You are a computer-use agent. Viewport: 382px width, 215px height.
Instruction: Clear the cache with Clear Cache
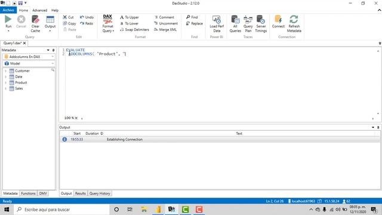point(35,24)
